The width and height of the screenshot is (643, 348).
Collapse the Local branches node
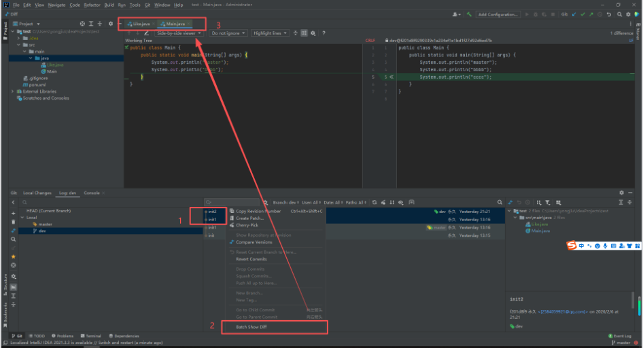22,217
